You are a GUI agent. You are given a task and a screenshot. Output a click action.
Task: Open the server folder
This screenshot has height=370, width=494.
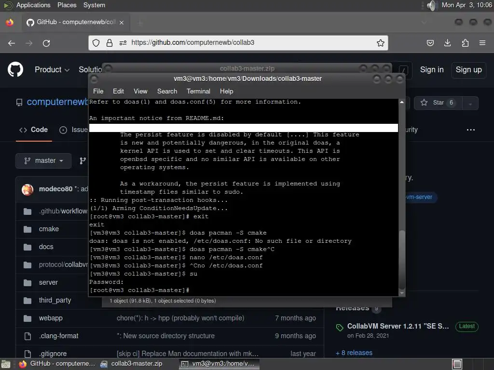48,282
